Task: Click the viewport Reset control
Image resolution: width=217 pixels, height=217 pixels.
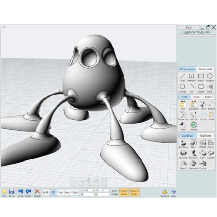Action: (104, 182)
